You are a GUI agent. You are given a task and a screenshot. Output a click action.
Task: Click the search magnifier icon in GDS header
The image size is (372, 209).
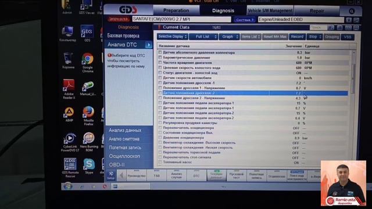(351, 11)
